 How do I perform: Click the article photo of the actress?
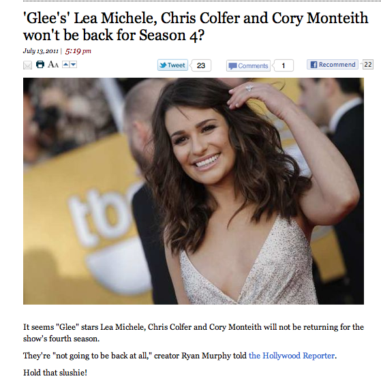coord(194,191)
